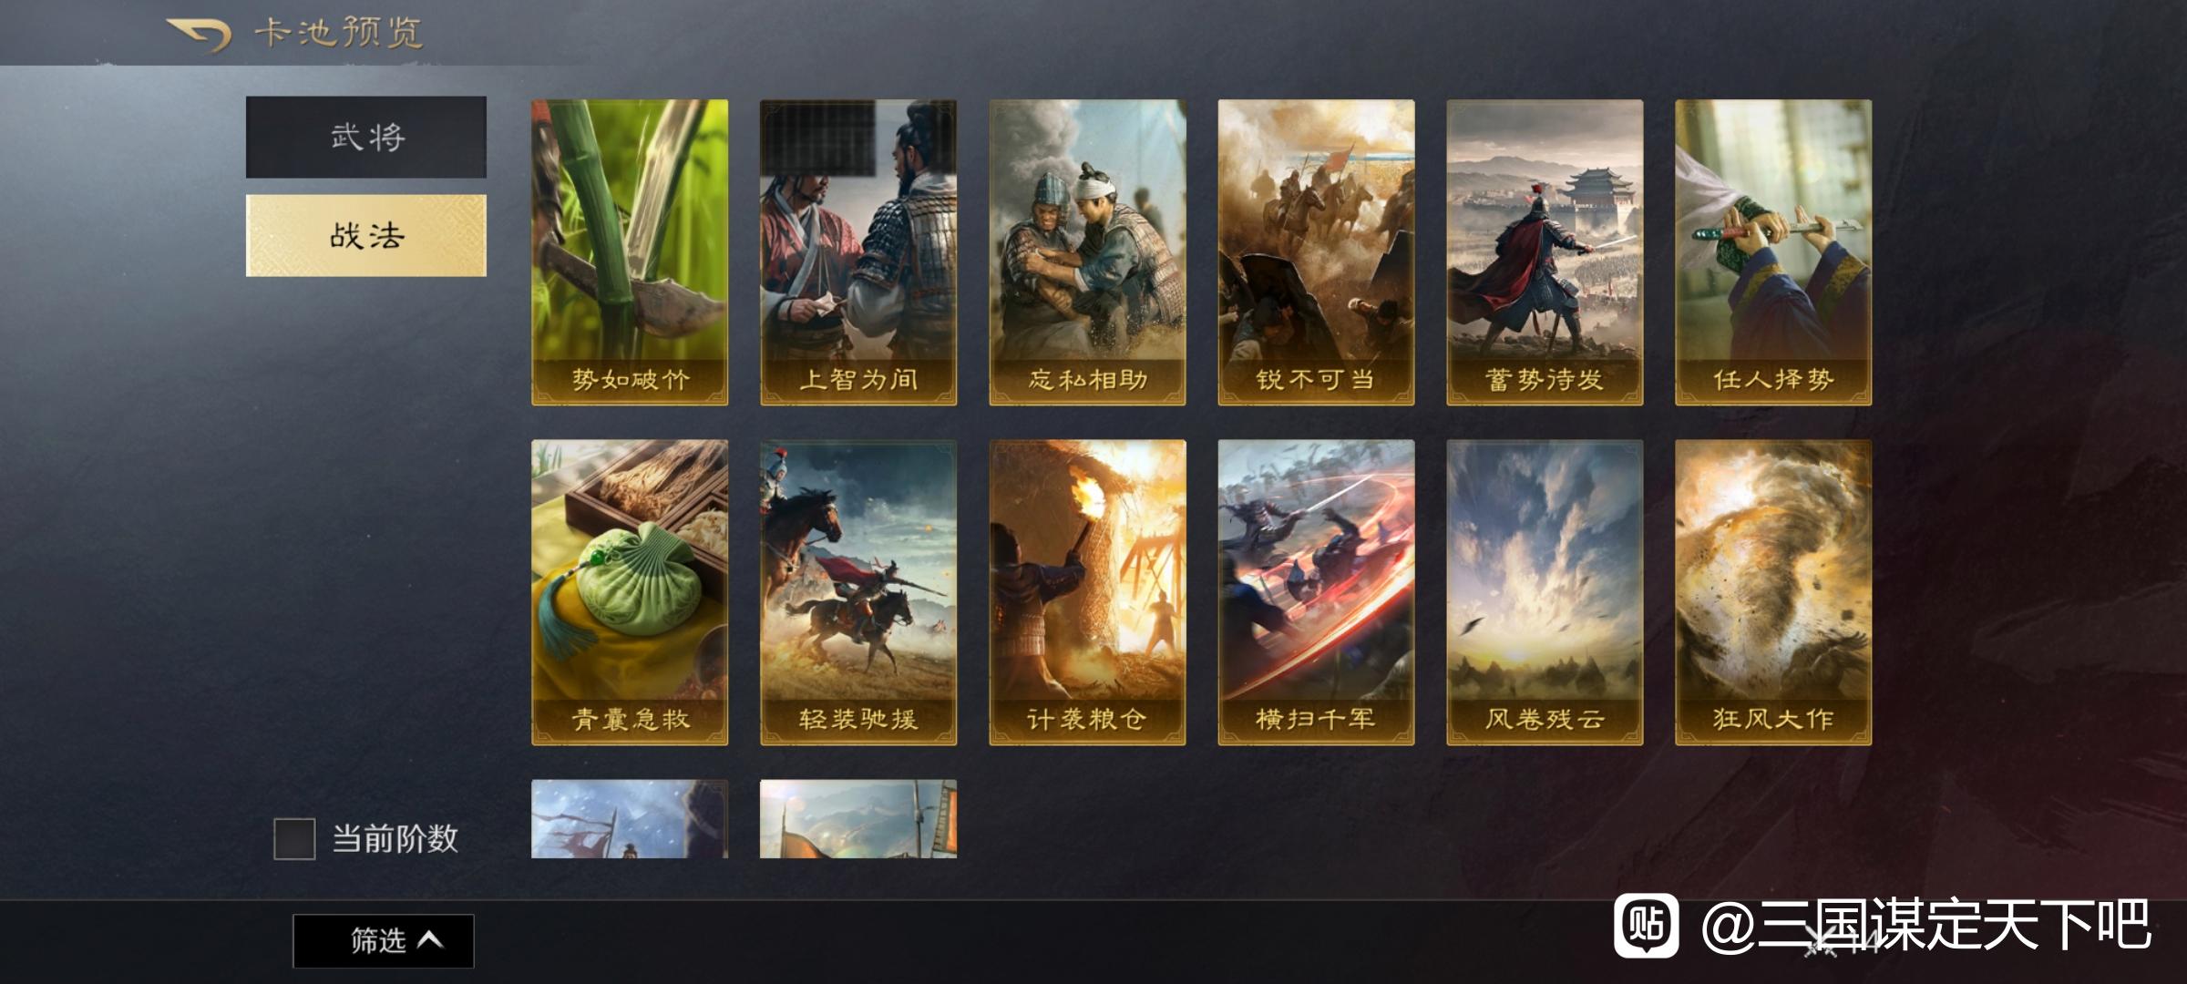Select the 战法 tab
The width and height of the screenshot is (2187, 984).
(x=365, y=235)
